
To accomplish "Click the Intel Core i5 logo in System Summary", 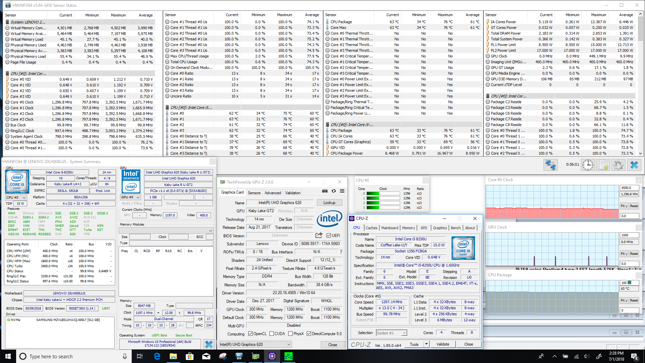I will click(17, 181).
